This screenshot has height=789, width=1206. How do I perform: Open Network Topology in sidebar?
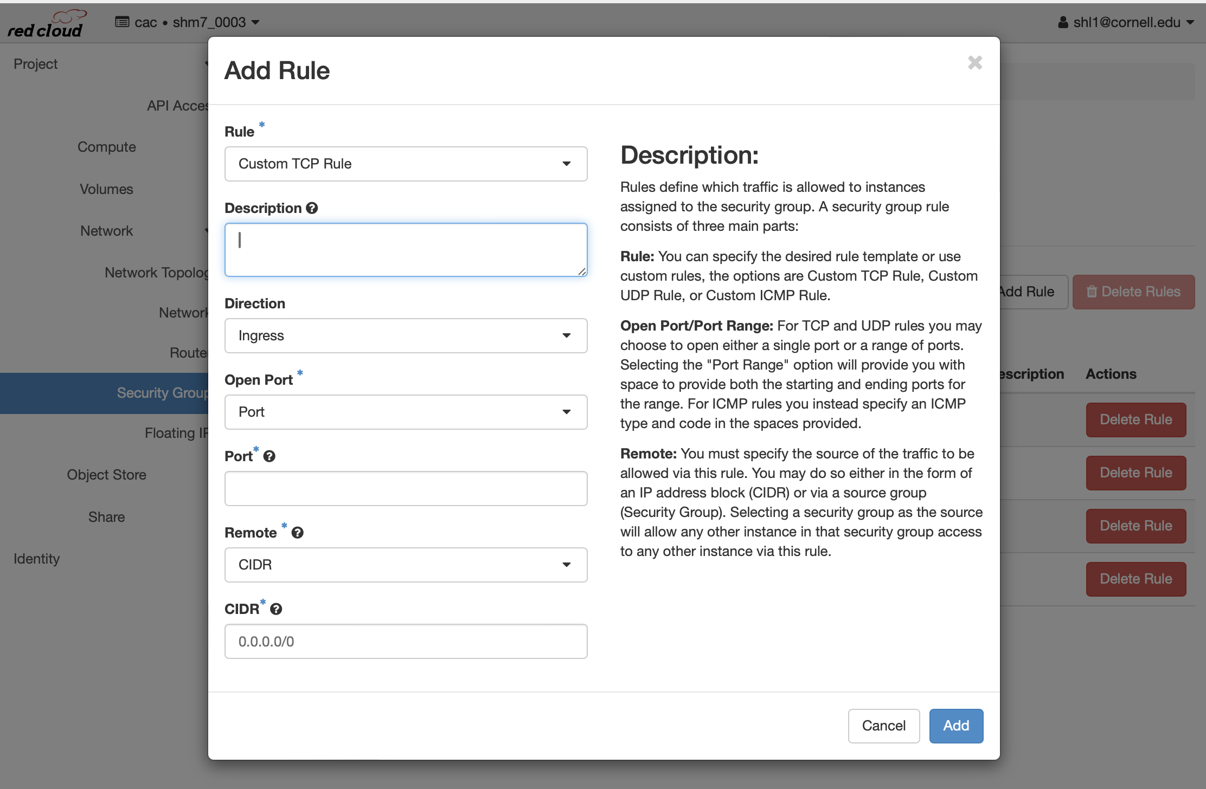coord(156,273)
